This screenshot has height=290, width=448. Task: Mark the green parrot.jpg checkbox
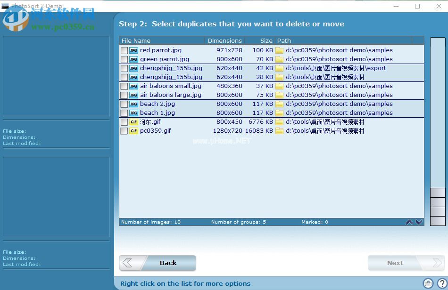(x=124, y=59)
